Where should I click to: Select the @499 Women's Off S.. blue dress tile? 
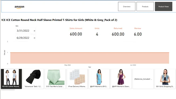click(x=99, y=79)
